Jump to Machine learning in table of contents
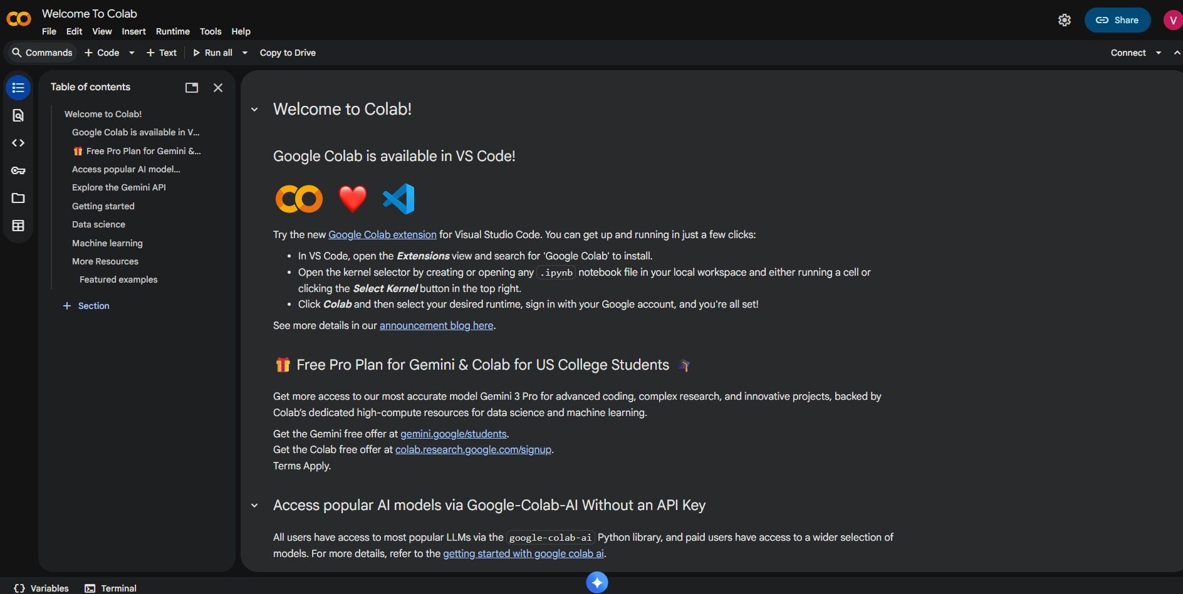 [x=107, y=243]
